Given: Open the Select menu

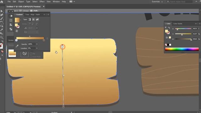Looking at the screenshot, I should pos(35,2).
